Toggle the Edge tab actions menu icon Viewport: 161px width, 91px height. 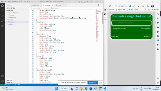105,14
